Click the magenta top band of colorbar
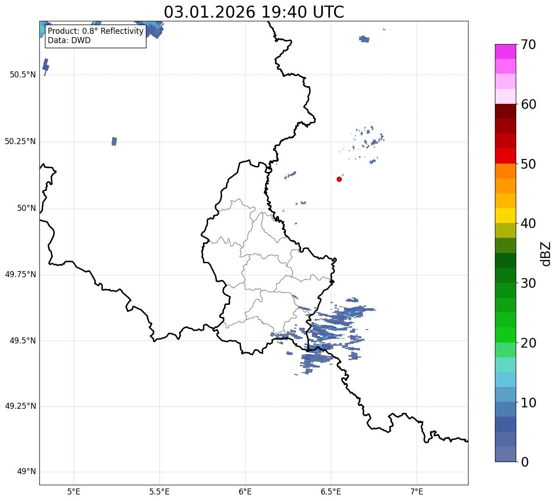This screenshot has height=501, width=557. [505, 51]
